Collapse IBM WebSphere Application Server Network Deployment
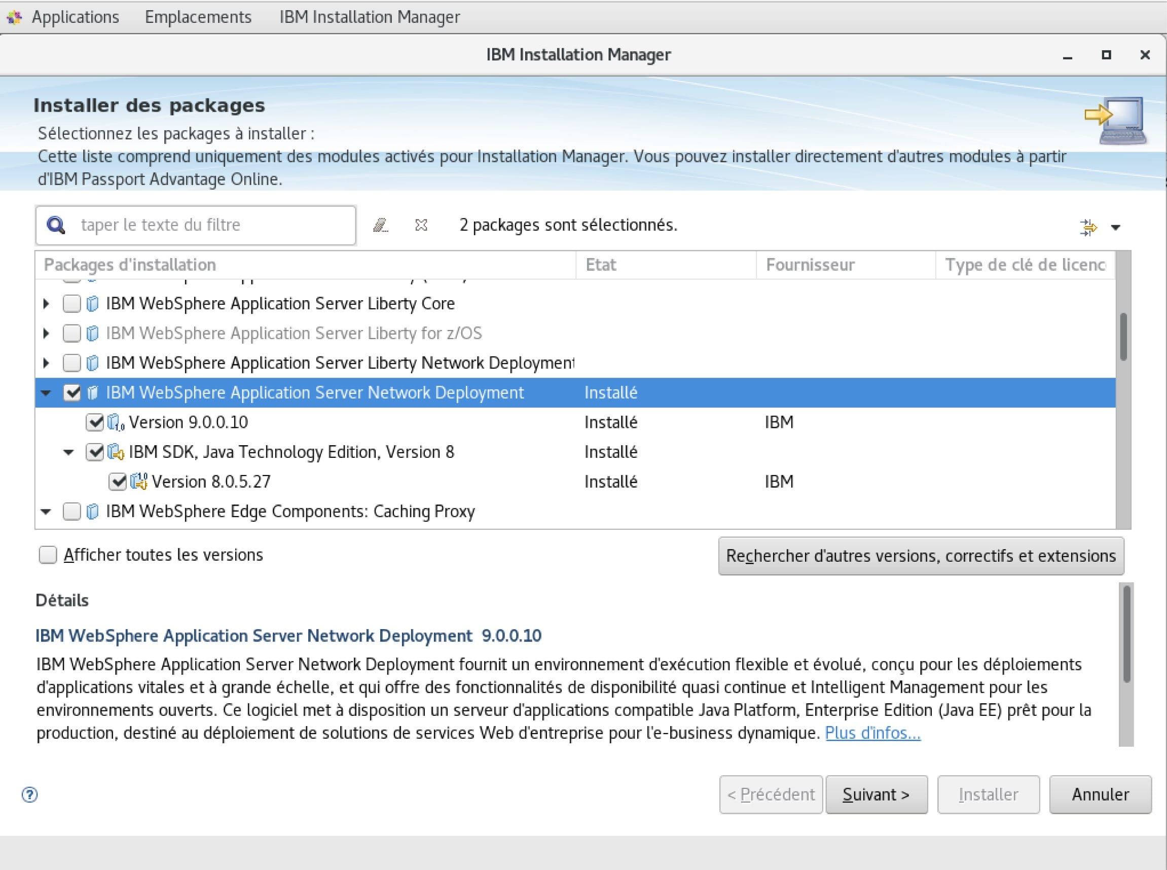Viewport: 1167px width, 870px height. point(45,392)
